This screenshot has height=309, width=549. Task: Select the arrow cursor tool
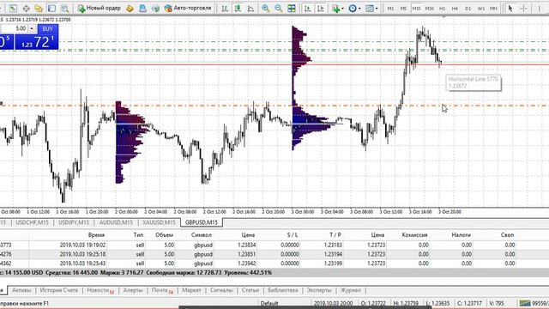[510, 8]
